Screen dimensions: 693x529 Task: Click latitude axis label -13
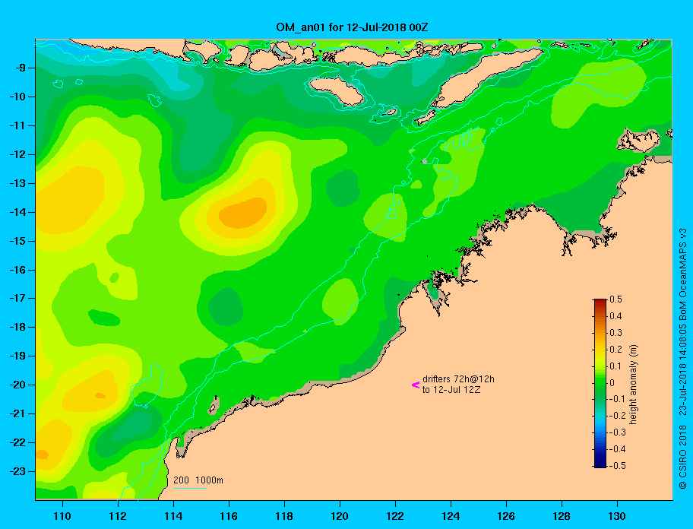[x=17, y=183]
